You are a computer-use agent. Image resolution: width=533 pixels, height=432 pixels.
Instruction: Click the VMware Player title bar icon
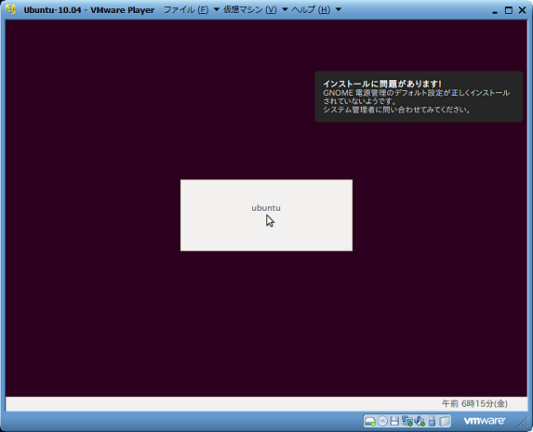pos(11,10)
